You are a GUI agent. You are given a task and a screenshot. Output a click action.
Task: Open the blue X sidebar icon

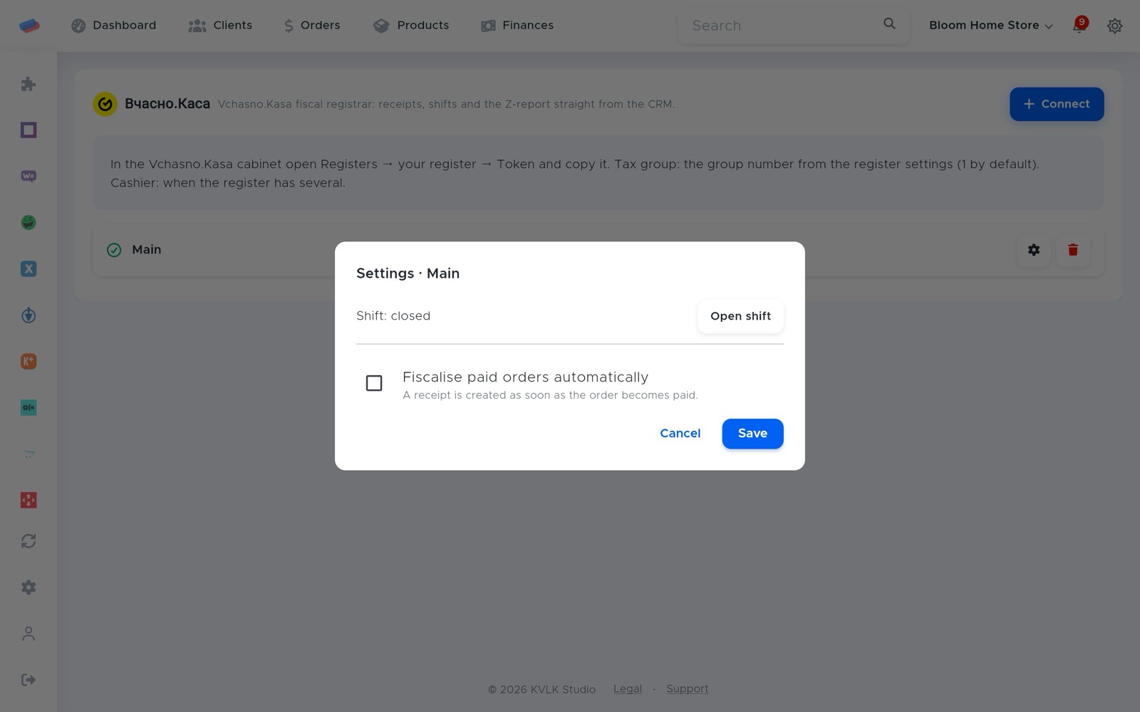coord(28,269)
